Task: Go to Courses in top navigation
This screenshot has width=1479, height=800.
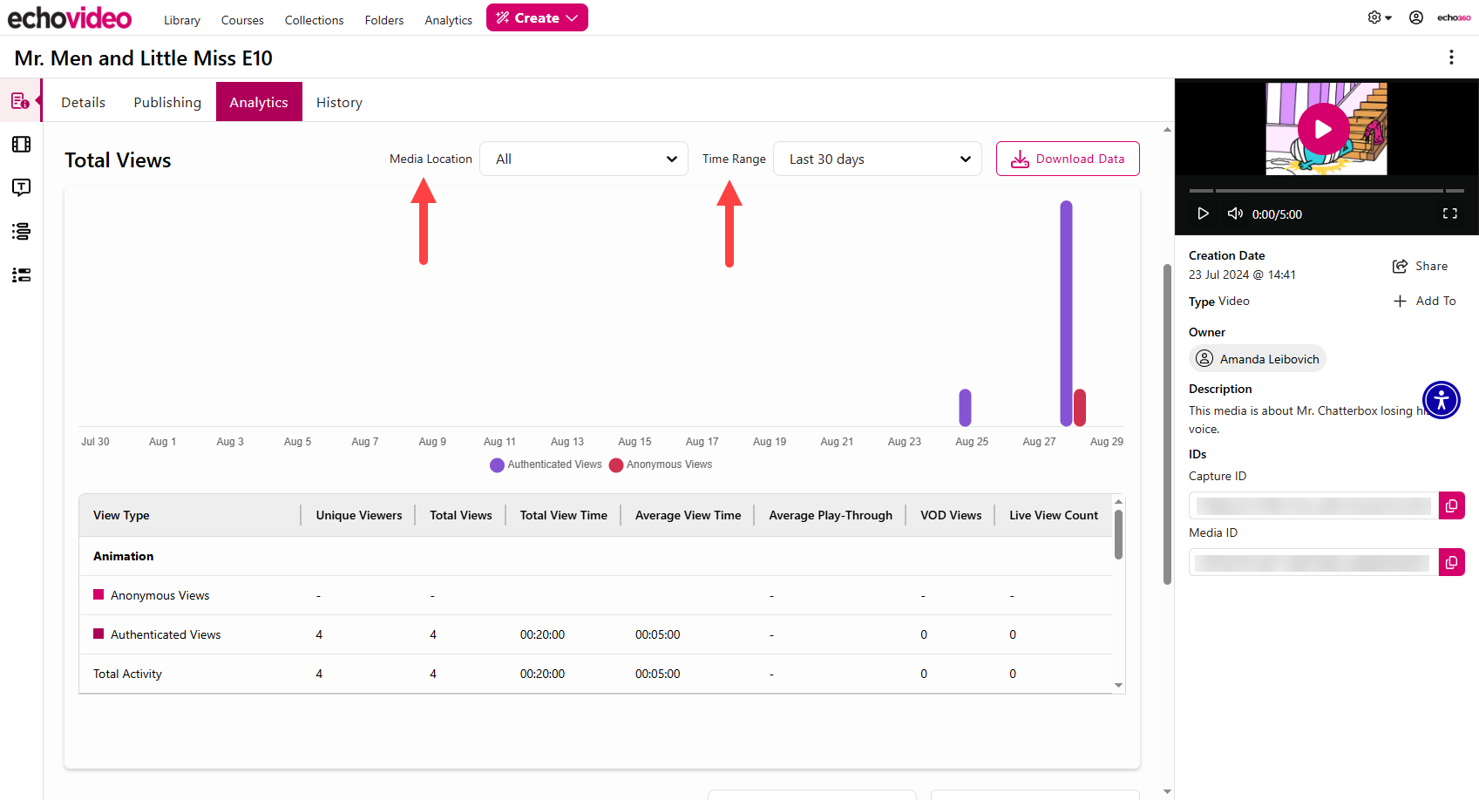Action: [x=242, y=20]
